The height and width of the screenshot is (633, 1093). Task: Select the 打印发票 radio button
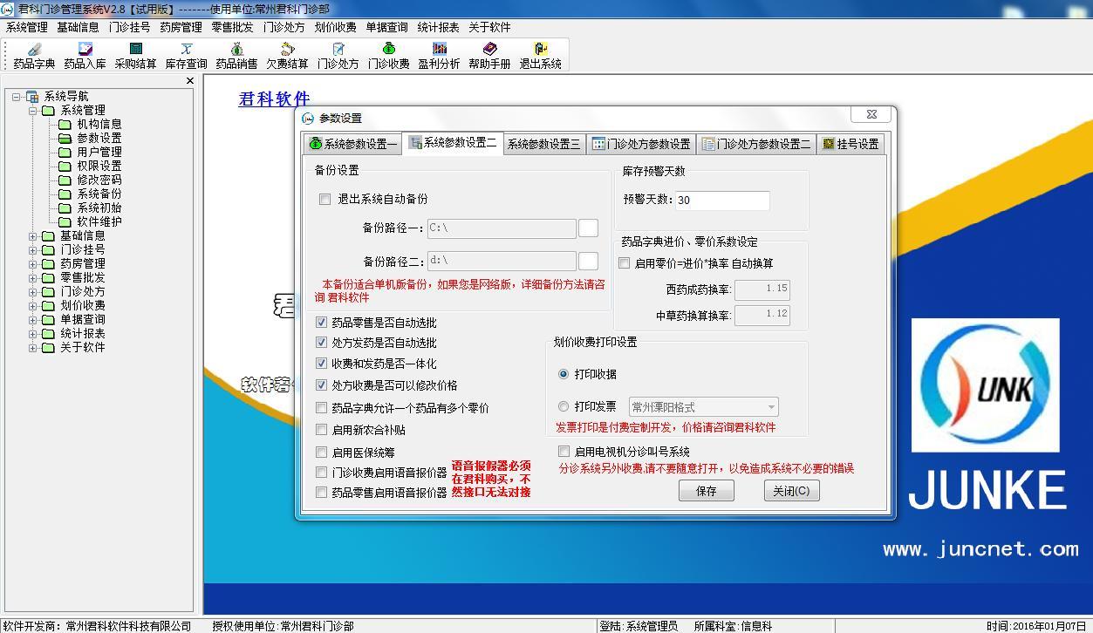564,407
